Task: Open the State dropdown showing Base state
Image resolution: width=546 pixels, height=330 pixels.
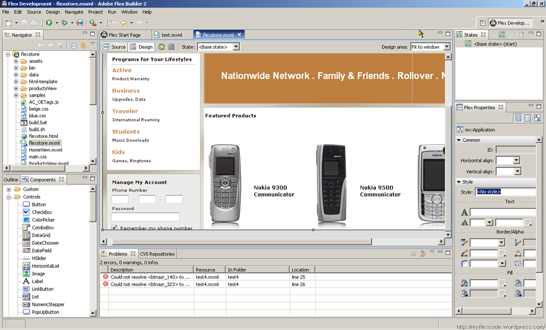Action: coord(218,47)
